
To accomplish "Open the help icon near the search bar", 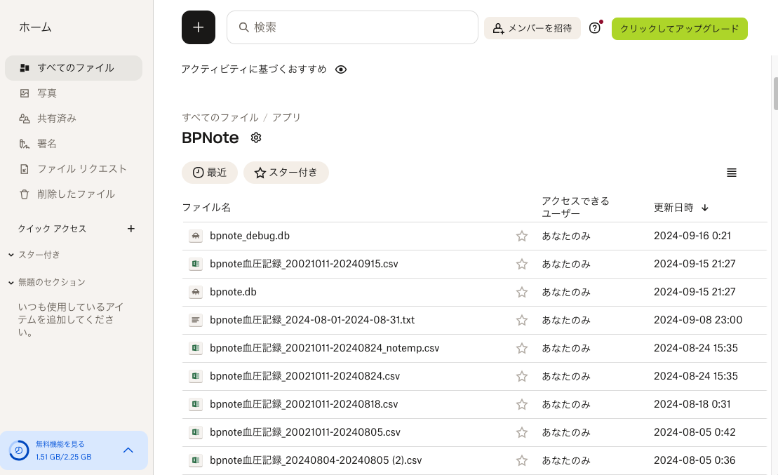I will pyautogui.click(x=594, y=27).
